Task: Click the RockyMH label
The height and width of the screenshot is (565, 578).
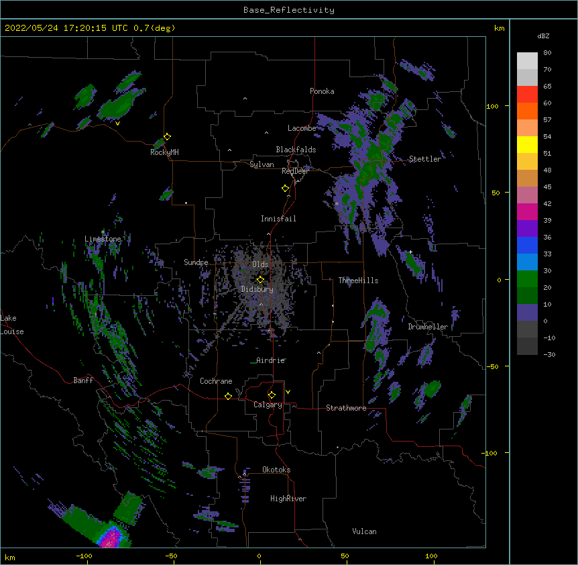Action: click(164, 152)
